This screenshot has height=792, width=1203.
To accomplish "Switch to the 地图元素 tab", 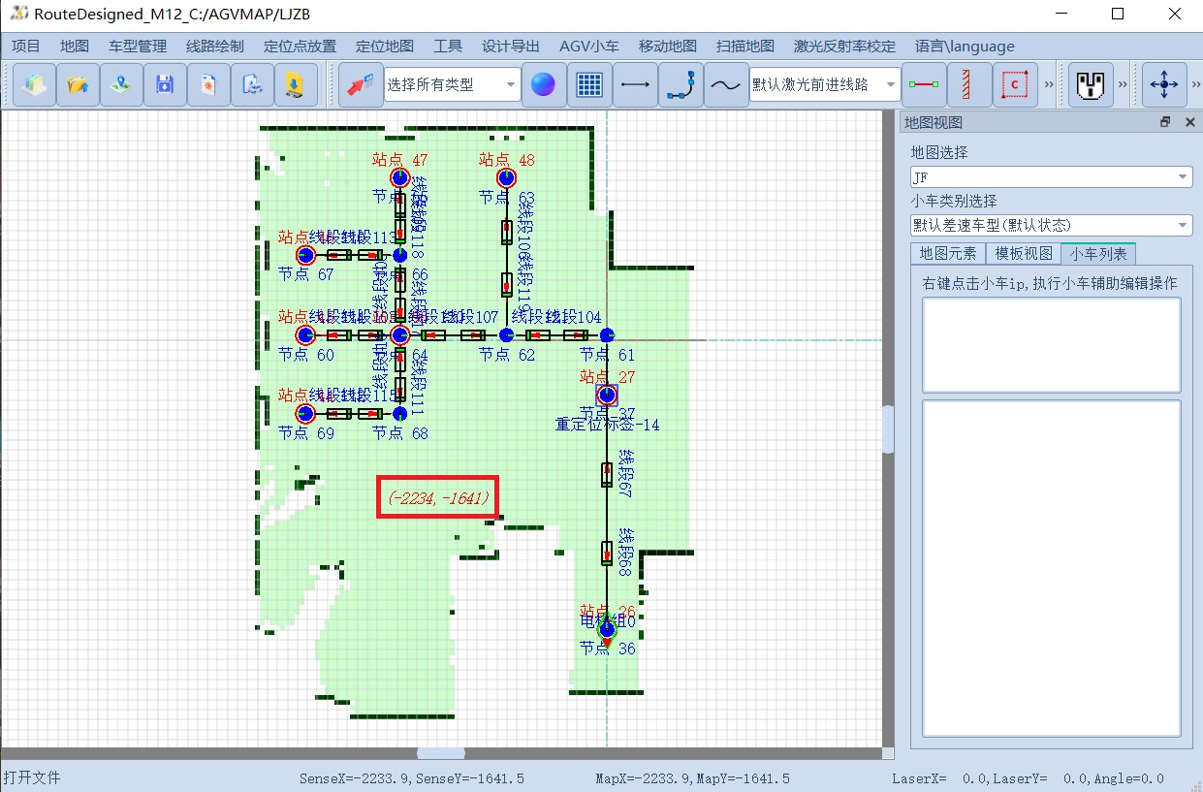I will pos(948,254).
